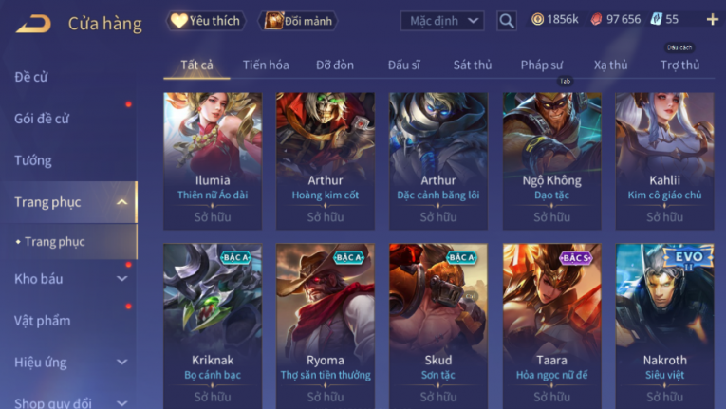Tap the plus icon to add currency
Viewport: 726px width, 409px height.
[x=712, y=20]
